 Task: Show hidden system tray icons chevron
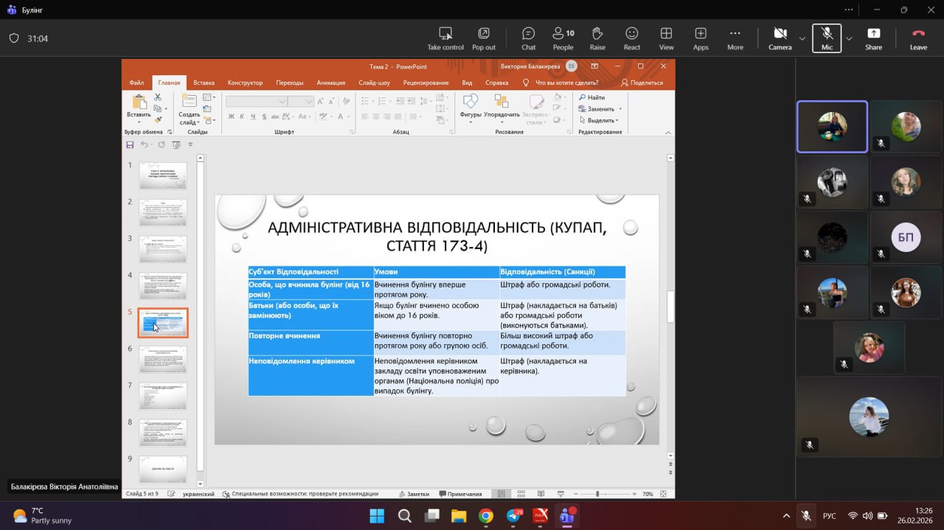[x=786, y=516]
